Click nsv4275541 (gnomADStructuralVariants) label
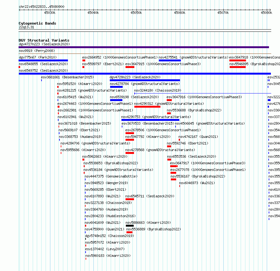Viewport: 280px width, 271px height. click(x=193, y=57)
